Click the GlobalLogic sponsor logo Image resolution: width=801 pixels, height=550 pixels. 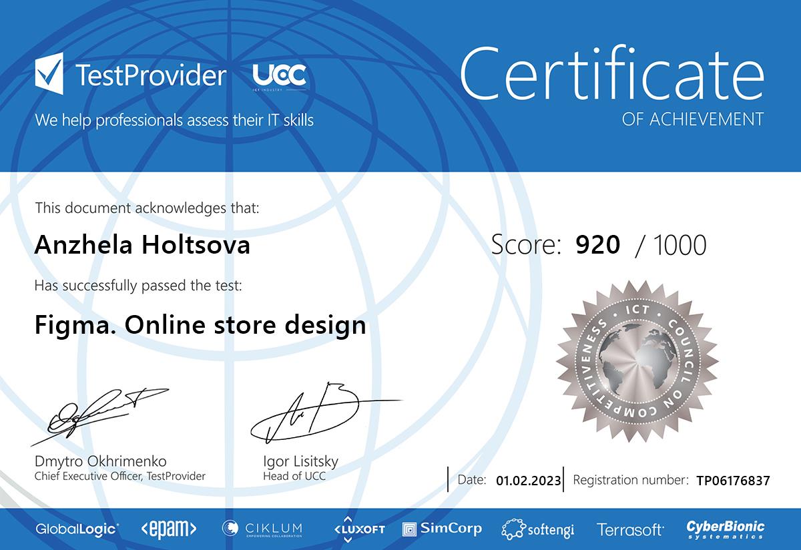[x=77, y=529]
